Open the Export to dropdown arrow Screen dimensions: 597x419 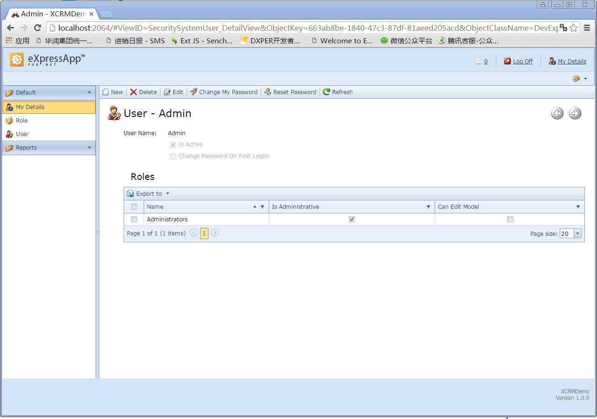167,193
